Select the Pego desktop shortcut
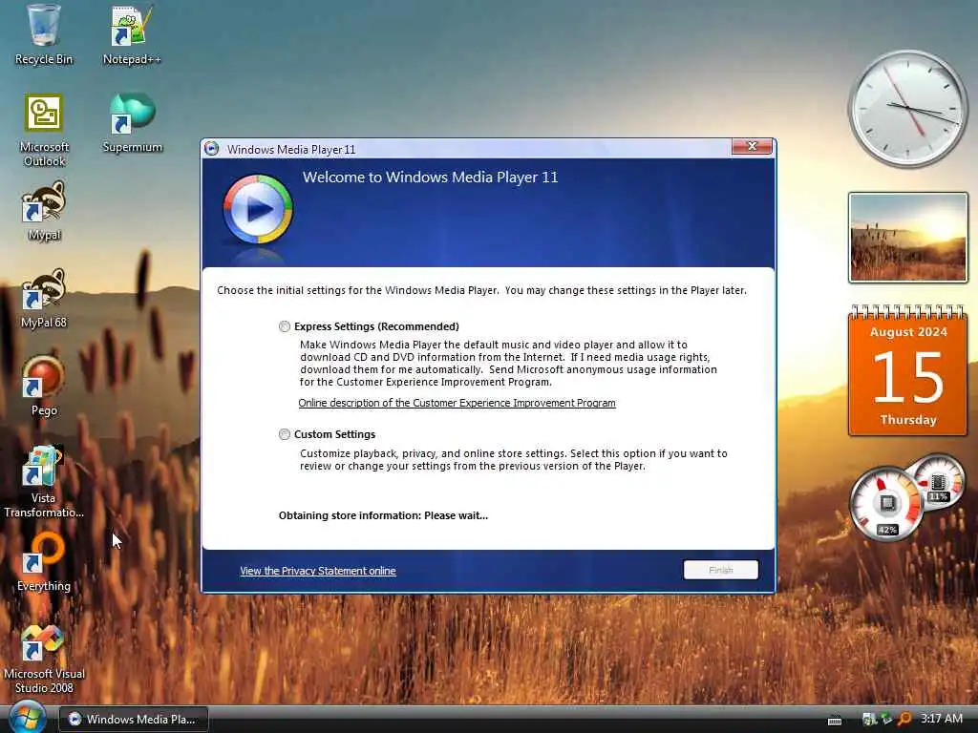Screen dimensions: 978x733 tap(44, 387)
